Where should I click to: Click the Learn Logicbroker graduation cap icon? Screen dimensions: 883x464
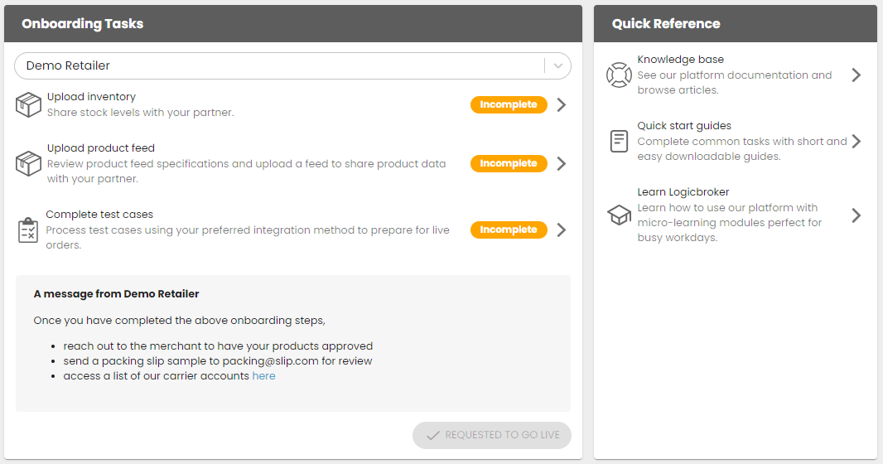click(x=619, y=215)
